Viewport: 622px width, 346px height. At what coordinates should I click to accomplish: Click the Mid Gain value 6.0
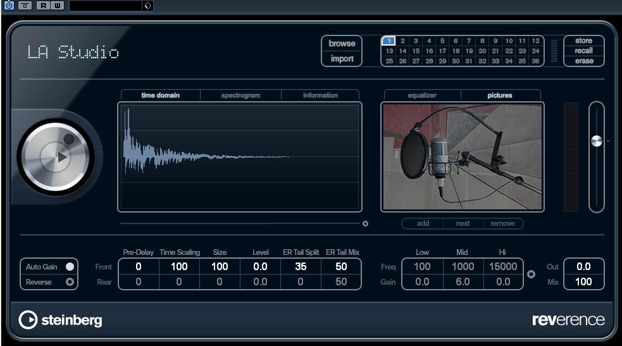point(463,281)
